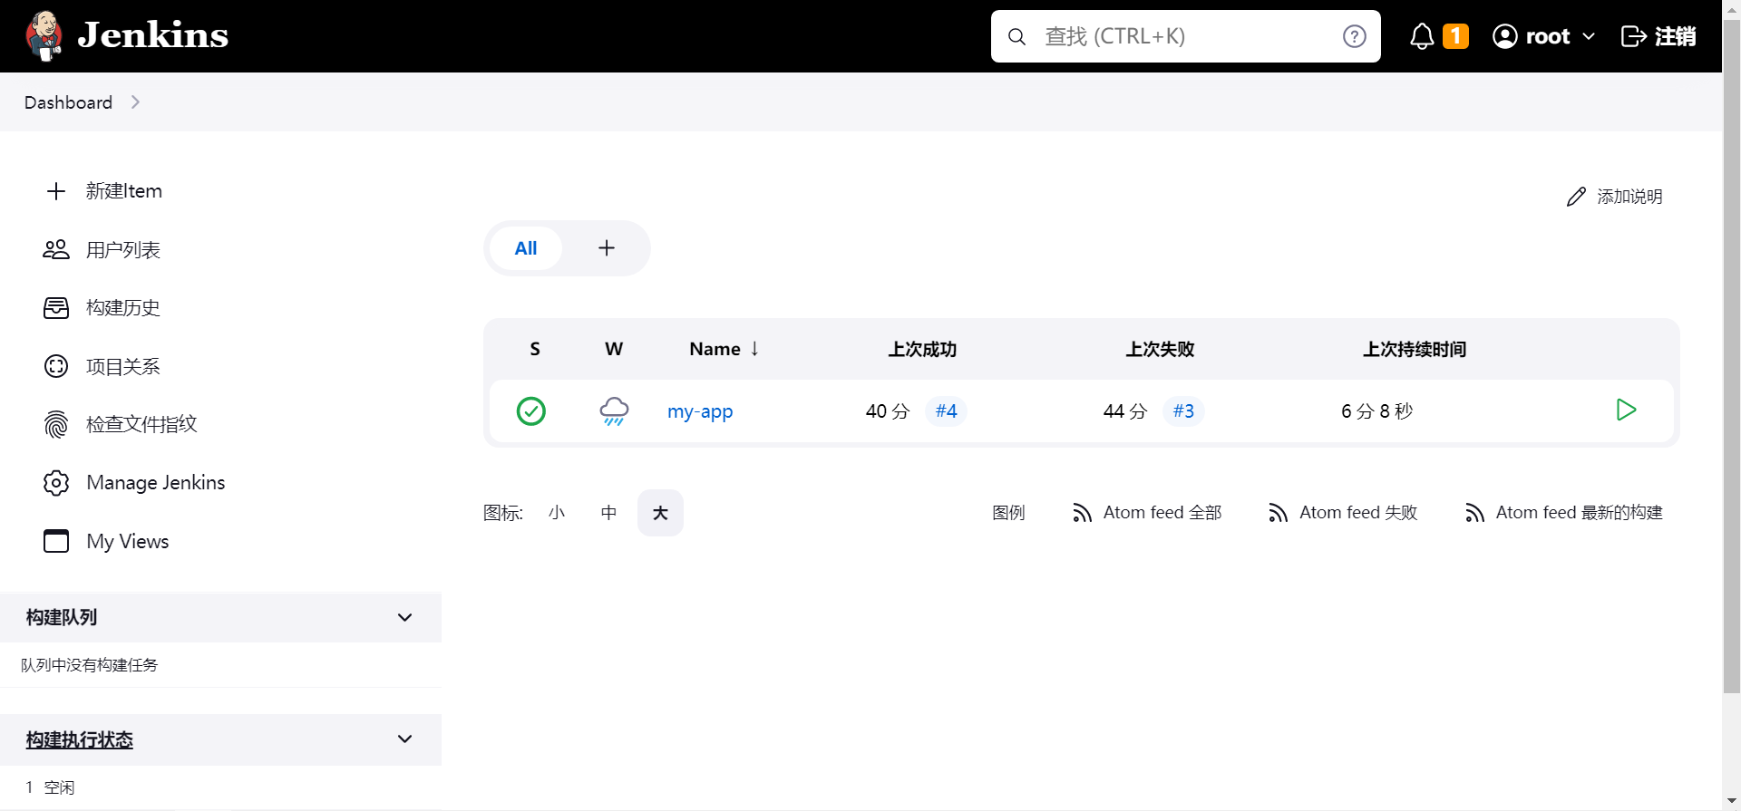This screenshot has height=811, width=1741.
Task: Run a build with the green play icon
Action: coord(1626,410)
